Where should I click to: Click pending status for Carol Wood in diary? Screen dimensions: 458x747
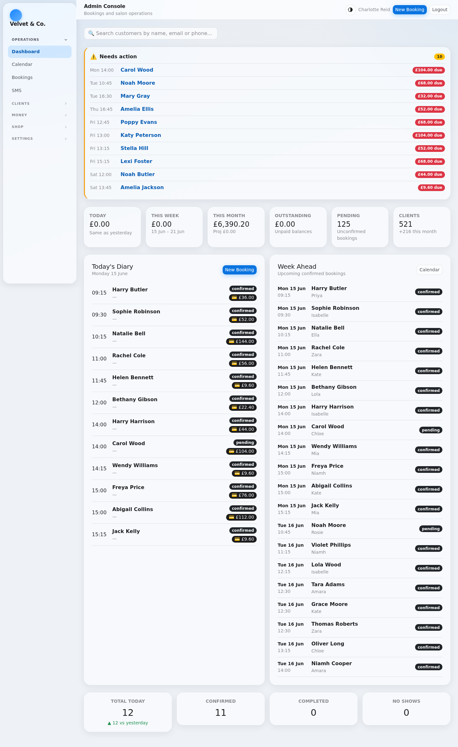coord(245,443)
